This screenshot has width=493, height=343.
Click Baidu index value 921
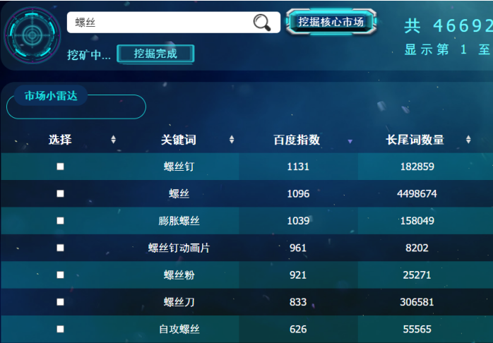(x=298, y=275)
